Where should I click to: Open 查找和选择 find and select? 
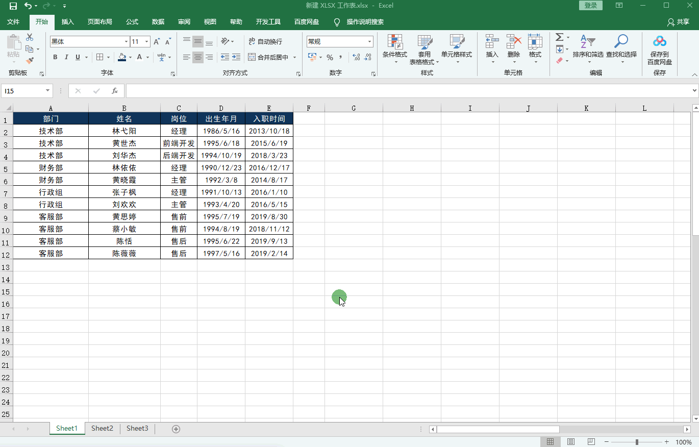tap(621, 49)
